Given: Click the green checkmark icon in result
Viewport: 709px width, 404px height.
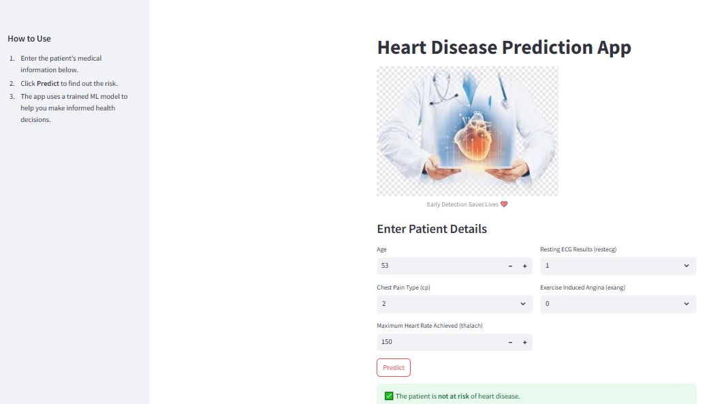Looking at the screenshot, I should click(389, 396).
